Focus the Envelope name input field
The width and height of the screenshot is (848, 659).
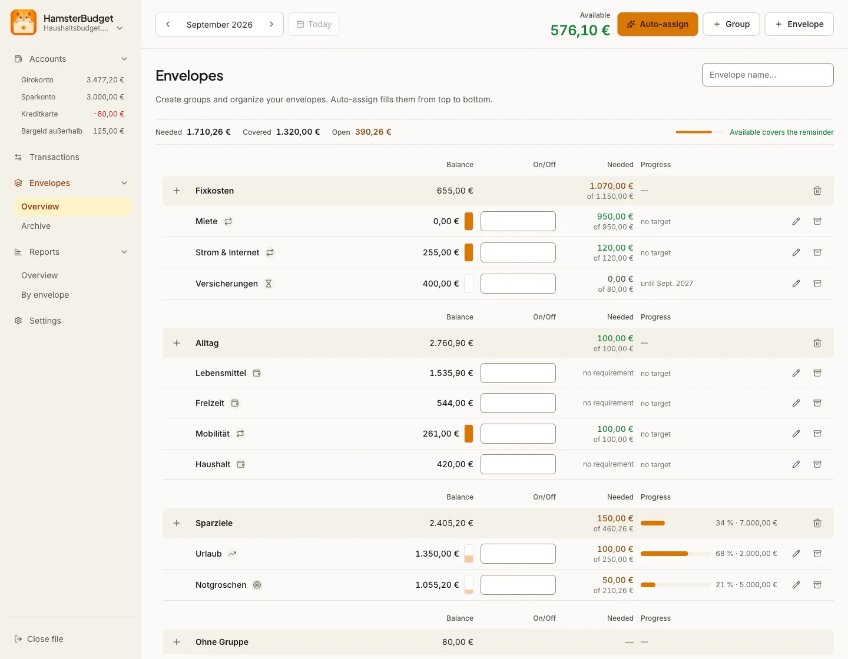point(768,75)
